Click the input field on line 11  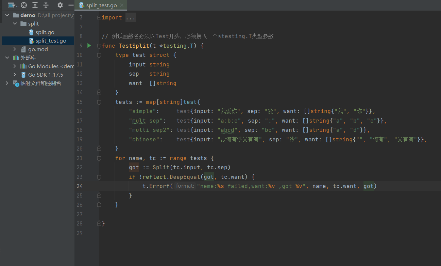[x=137, y=64]
